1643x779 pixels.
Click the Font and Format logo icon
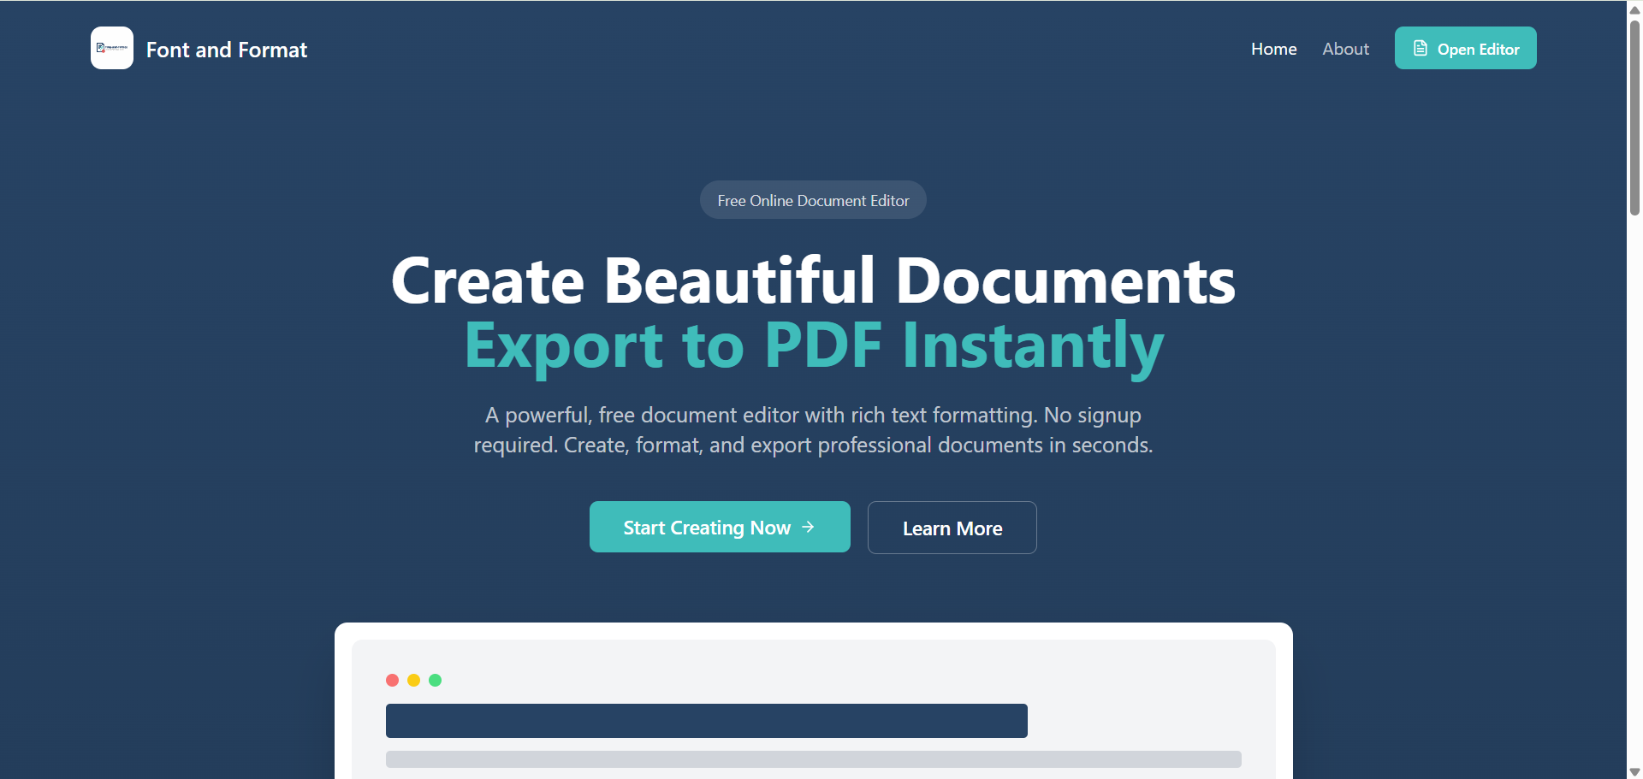tap(111, 48)
